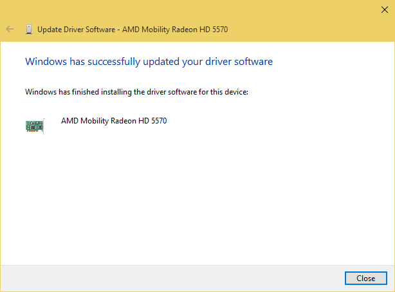Click the driver wizard icon in title
Image resolution: width=395 pixels, height=292 pixels.
29,30
